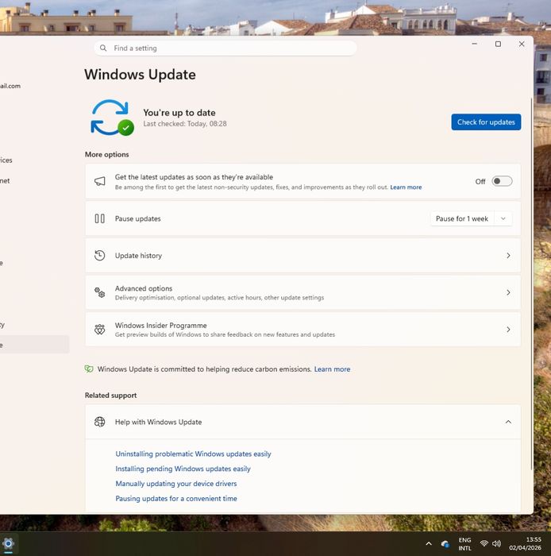
Task: Open the Update history page
Action: point(302,256)
